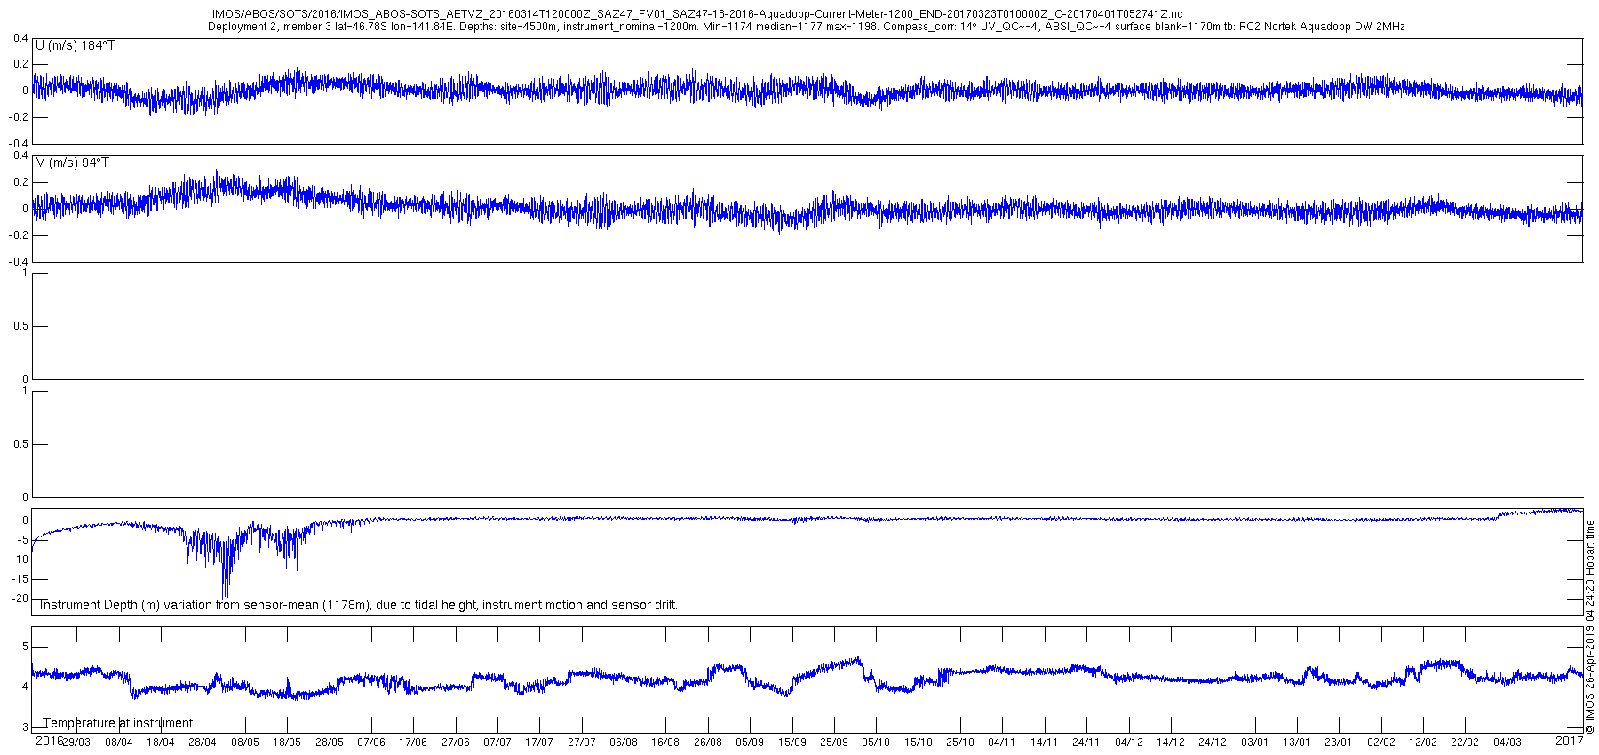This screenshot has width=1599, height=755.
Task: Click the 2016 year label on time axis
Action: [49, 740]
